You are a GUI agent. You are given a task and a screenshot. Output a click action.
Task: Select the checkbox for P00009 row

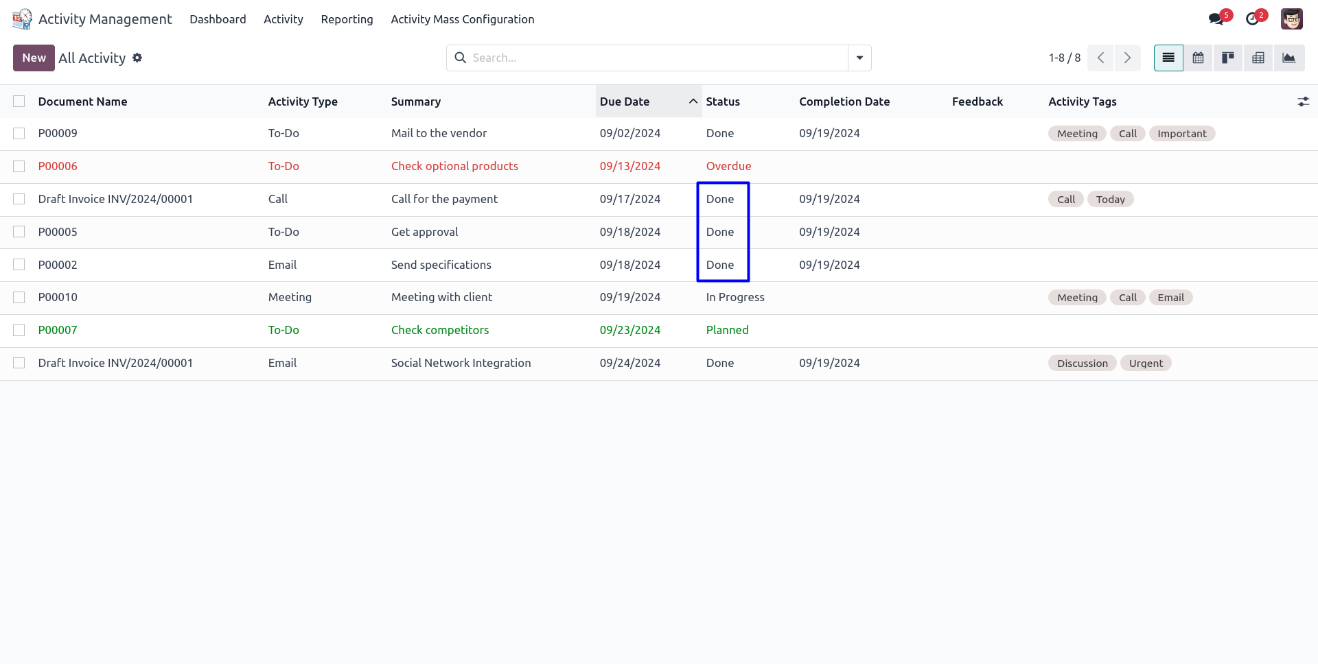[19, 134]
